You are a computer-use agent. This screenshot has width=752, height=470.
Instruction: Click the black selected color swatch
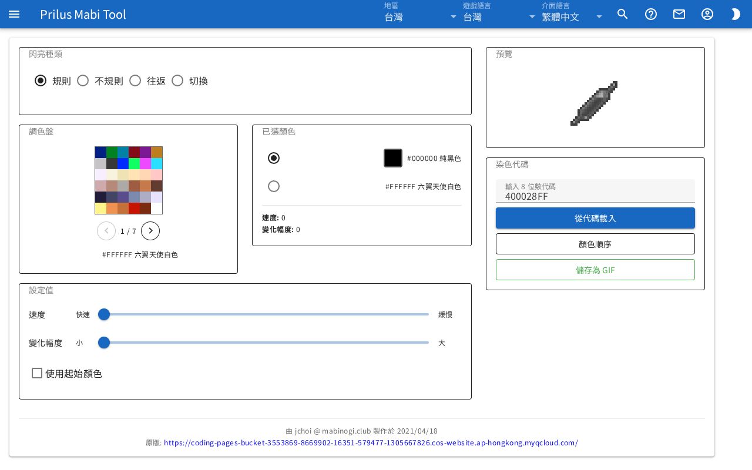tap(393, 158)
